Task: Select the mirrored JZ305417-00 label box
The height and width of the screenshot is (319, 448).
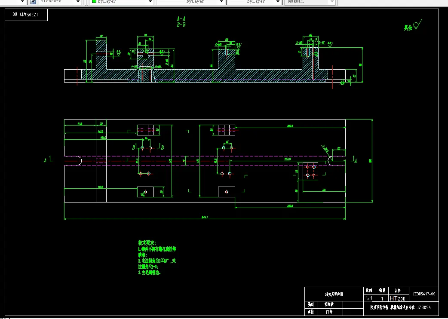Action: point(26,15)
